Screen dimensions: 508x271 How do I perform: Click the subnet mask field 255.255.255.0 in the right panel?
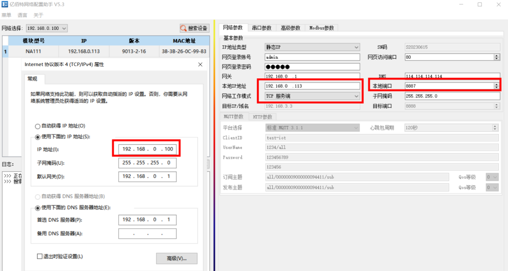click(452, 96)
